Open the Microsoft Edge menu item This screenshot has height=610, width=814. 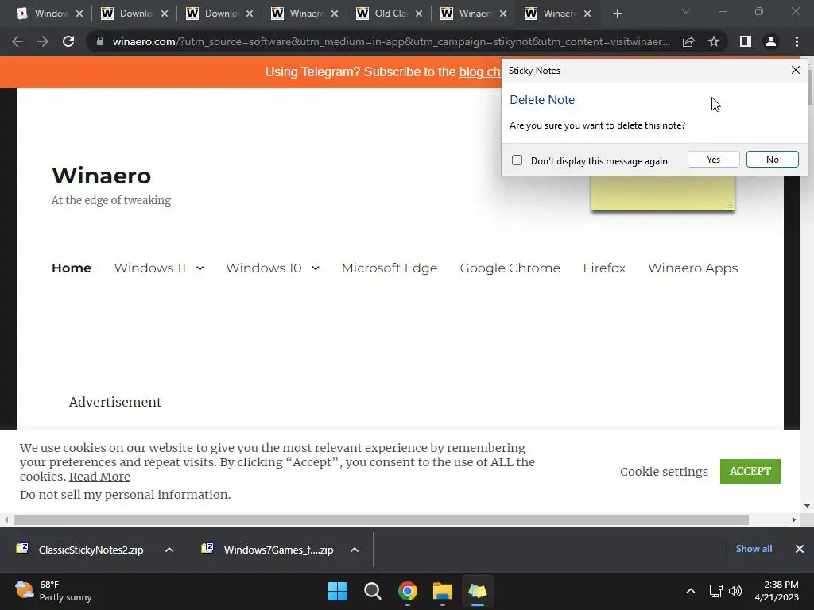click(x=390, y=268)
